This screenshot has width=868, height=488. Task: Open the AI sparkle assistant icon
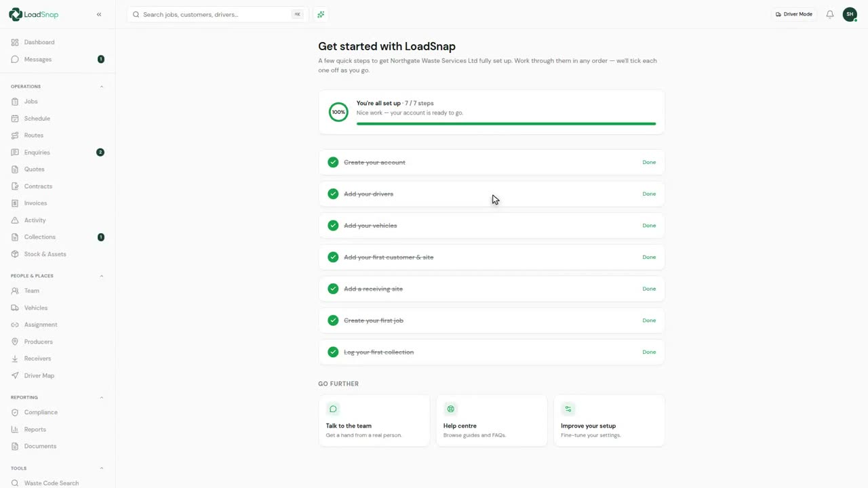click(321, 14)
